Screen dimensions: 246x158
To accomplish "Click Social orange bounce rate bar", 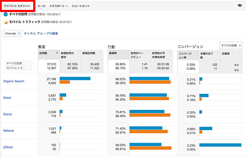I will pos(150,115).
